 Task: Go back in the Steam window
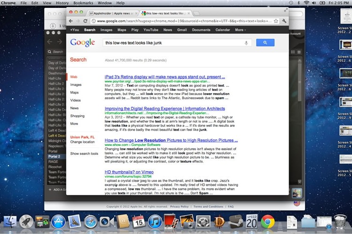pos(50,42)
